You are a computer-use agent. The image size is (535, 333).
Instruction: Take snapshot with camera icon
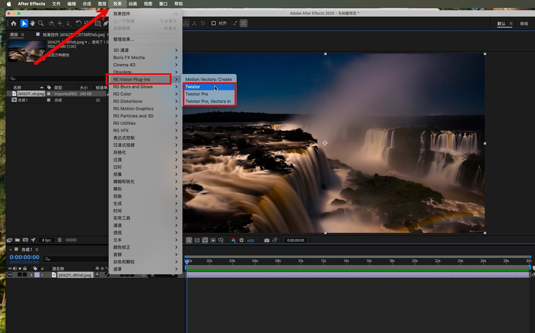pyautogui.click(x=267, y=240)
